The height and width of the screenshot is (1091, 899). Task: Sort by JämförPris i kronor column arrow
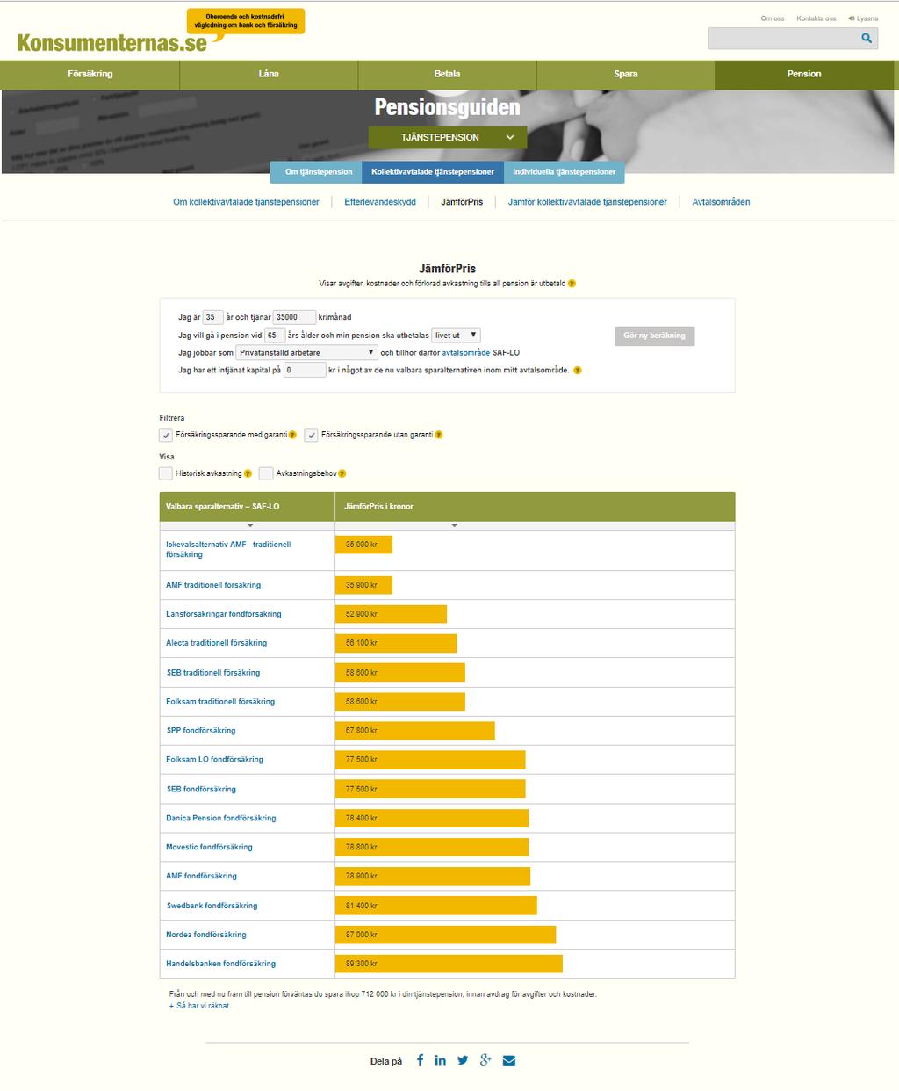tap(454, 525)
